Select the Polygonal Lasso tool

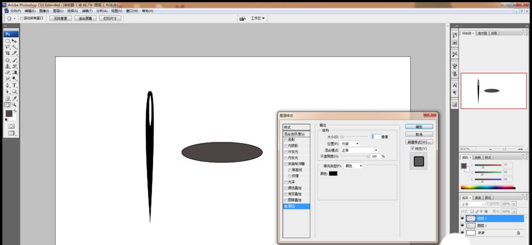click(7, 47)
